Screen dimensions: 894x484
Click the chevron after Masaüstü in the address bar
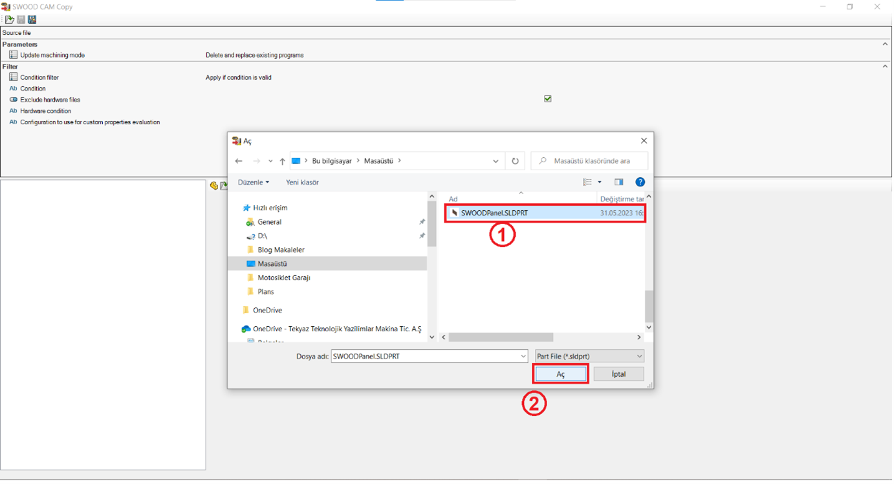pyautogui.click(x=400, y=161)
